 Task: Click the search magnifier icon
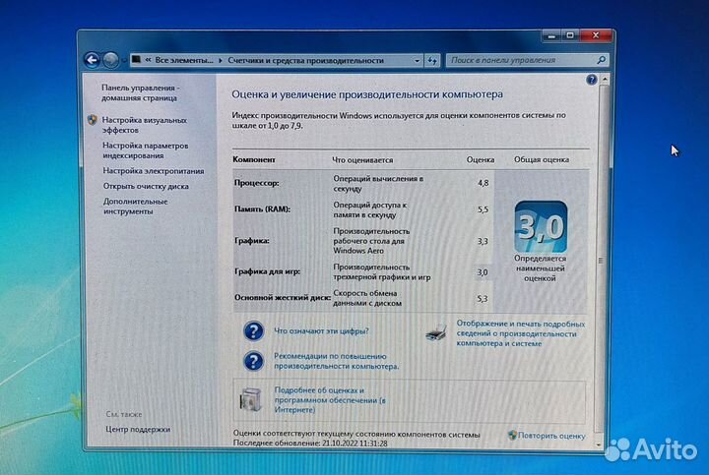(601, 60)
